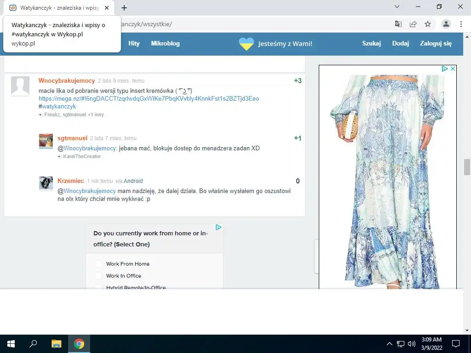The image size is (471, 353).
Task: Open the #watykanczyk tag
Action: point(59,107)
